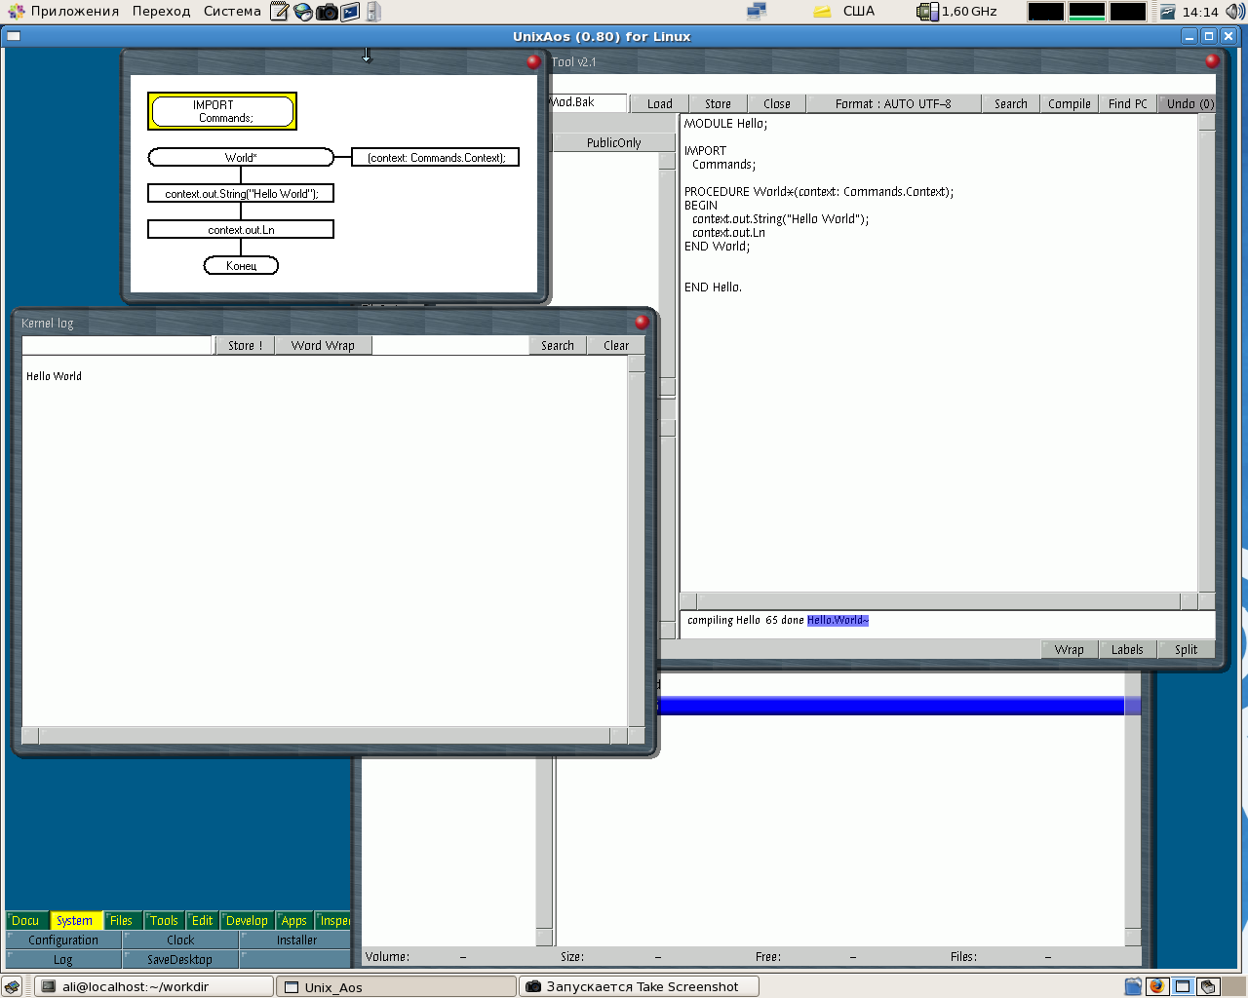Open the Система menu
This screenshot has height=998, width=1248.
coord(232,12)
